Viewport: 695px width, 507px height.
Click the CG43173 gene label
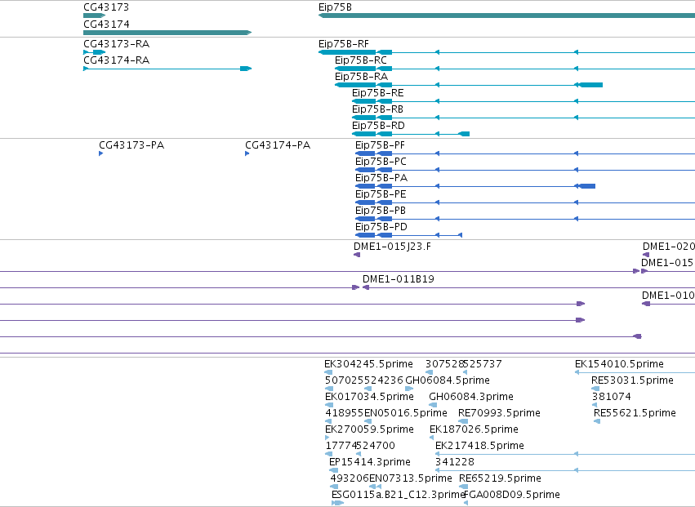tap(106, 7)
